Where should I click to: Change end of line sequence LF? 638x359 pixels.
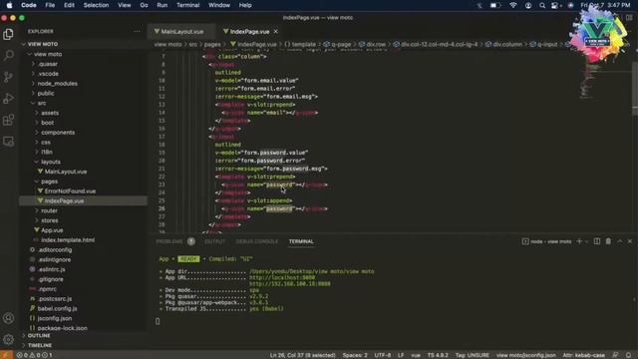pyautogui.click(x=401, y=355)
